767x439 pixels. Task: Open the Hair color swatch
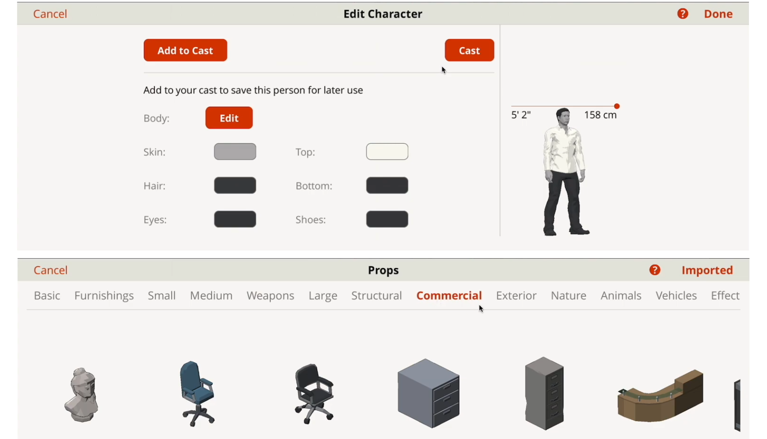coord(235,185)
